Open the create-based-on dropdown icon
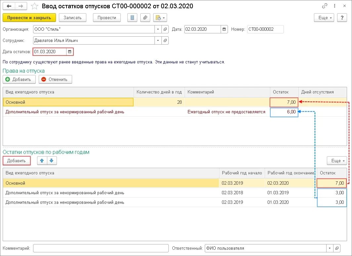The image size is (352, 256). click(160, 18)
